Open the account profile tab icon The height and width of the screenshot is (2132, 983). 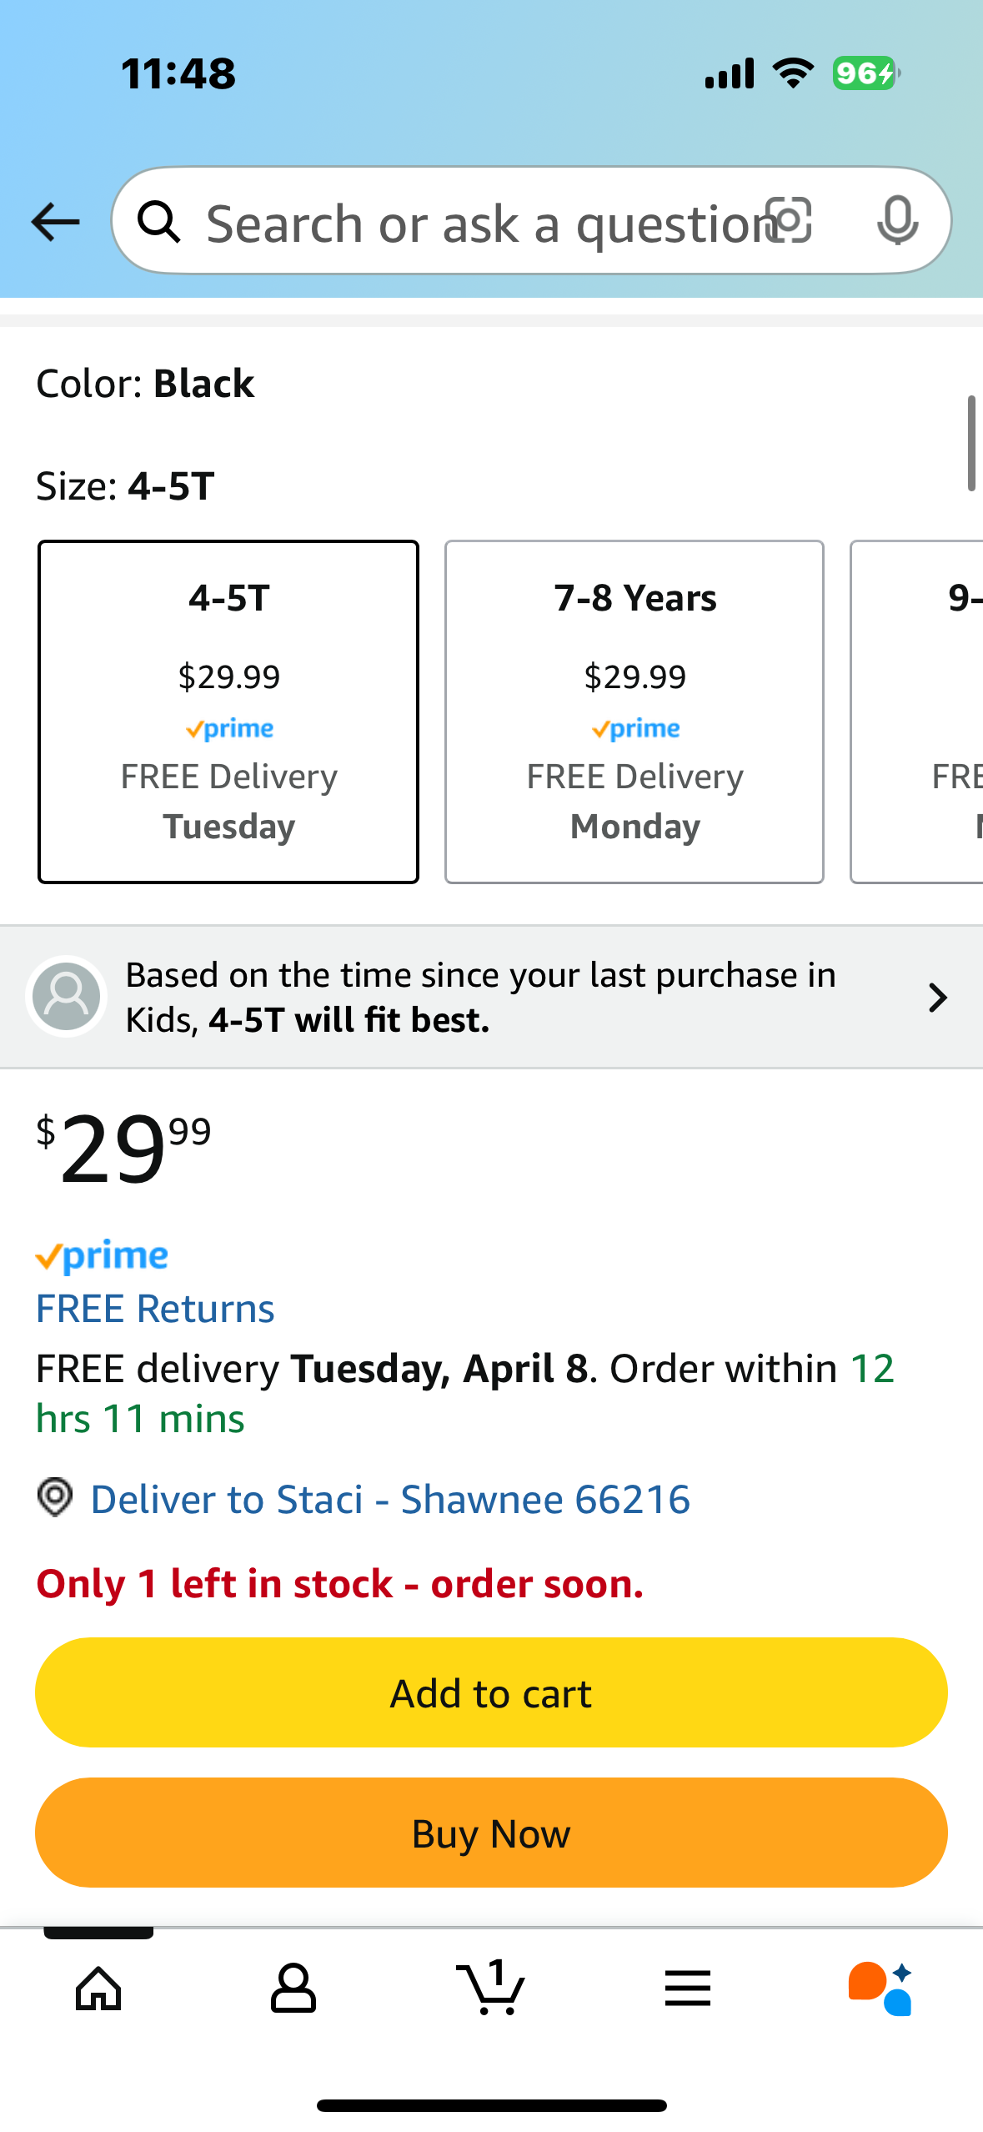(x=293, y=1988)
